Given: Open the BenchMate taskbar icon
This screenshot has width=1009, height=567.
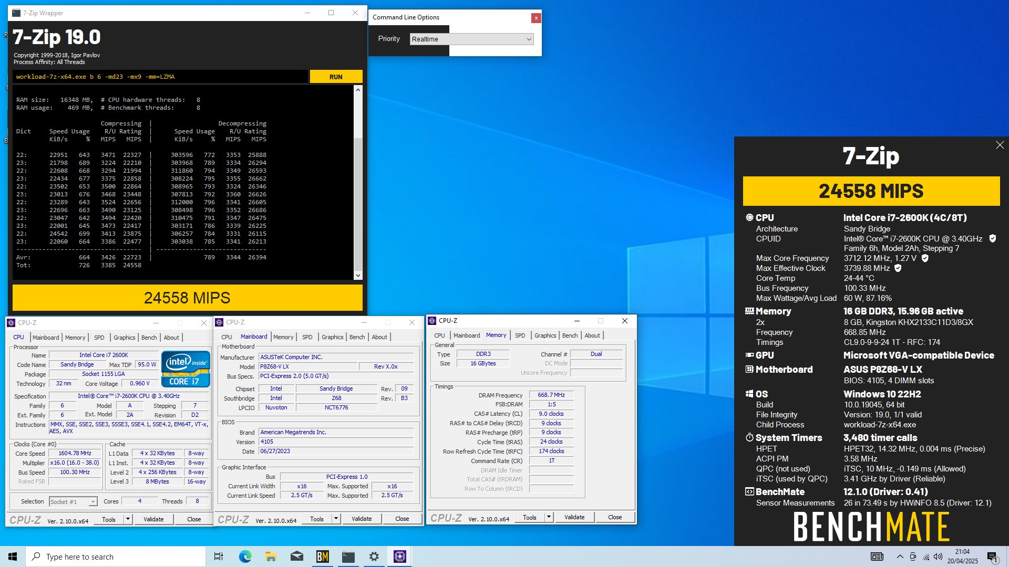Looking at the screenshot, I should [322, 556].
